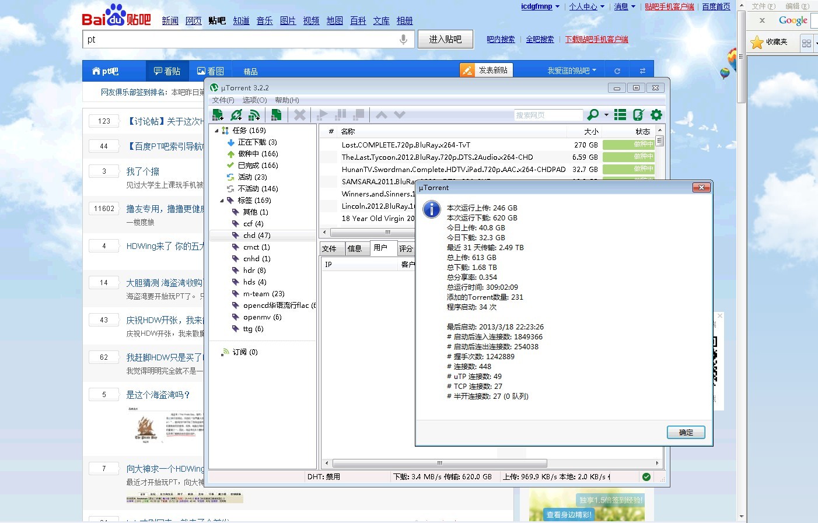Viewport: 818px width, 523px height.
Task: Open the icdgfmnp username dropdown
Action: pyautogui.click(x=540, y=6)
